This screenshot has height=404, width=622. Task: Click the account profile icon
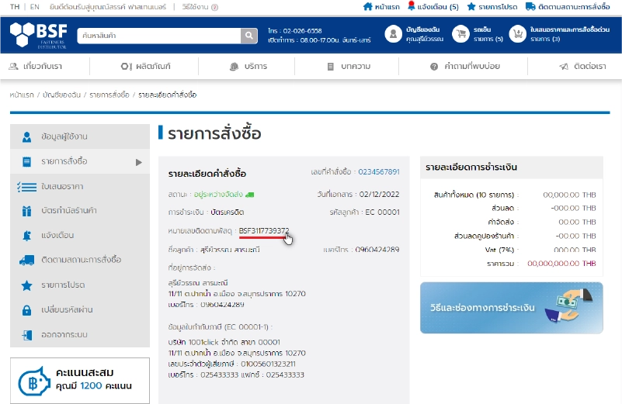tap(394, 34)
